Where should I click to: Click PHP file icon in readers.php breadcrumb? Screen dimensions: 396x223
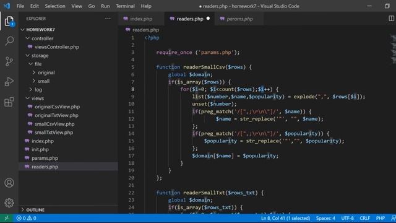(x=128, y=30)
